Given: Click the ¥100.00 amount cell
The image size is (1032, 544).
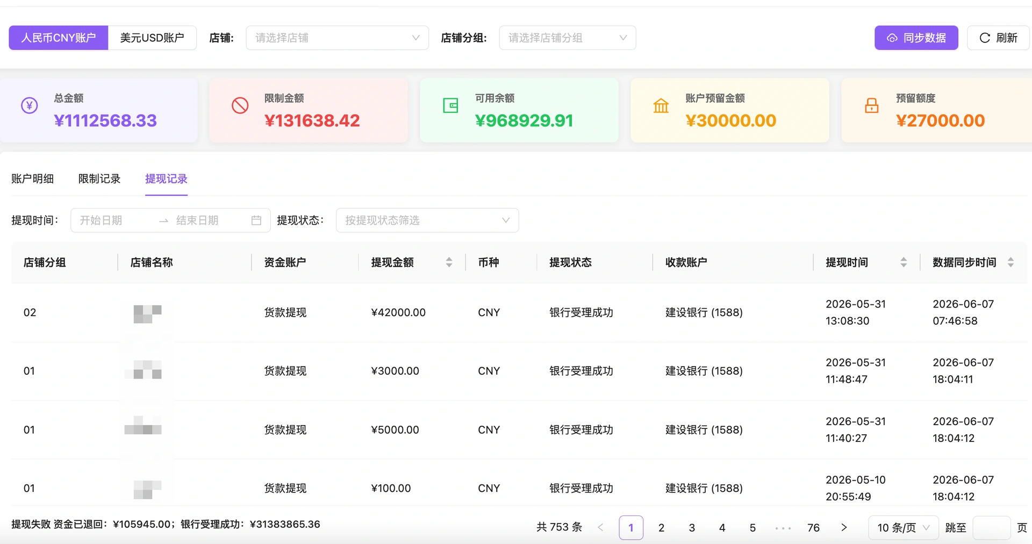Looking at the screenshot, I should point(391,488).
